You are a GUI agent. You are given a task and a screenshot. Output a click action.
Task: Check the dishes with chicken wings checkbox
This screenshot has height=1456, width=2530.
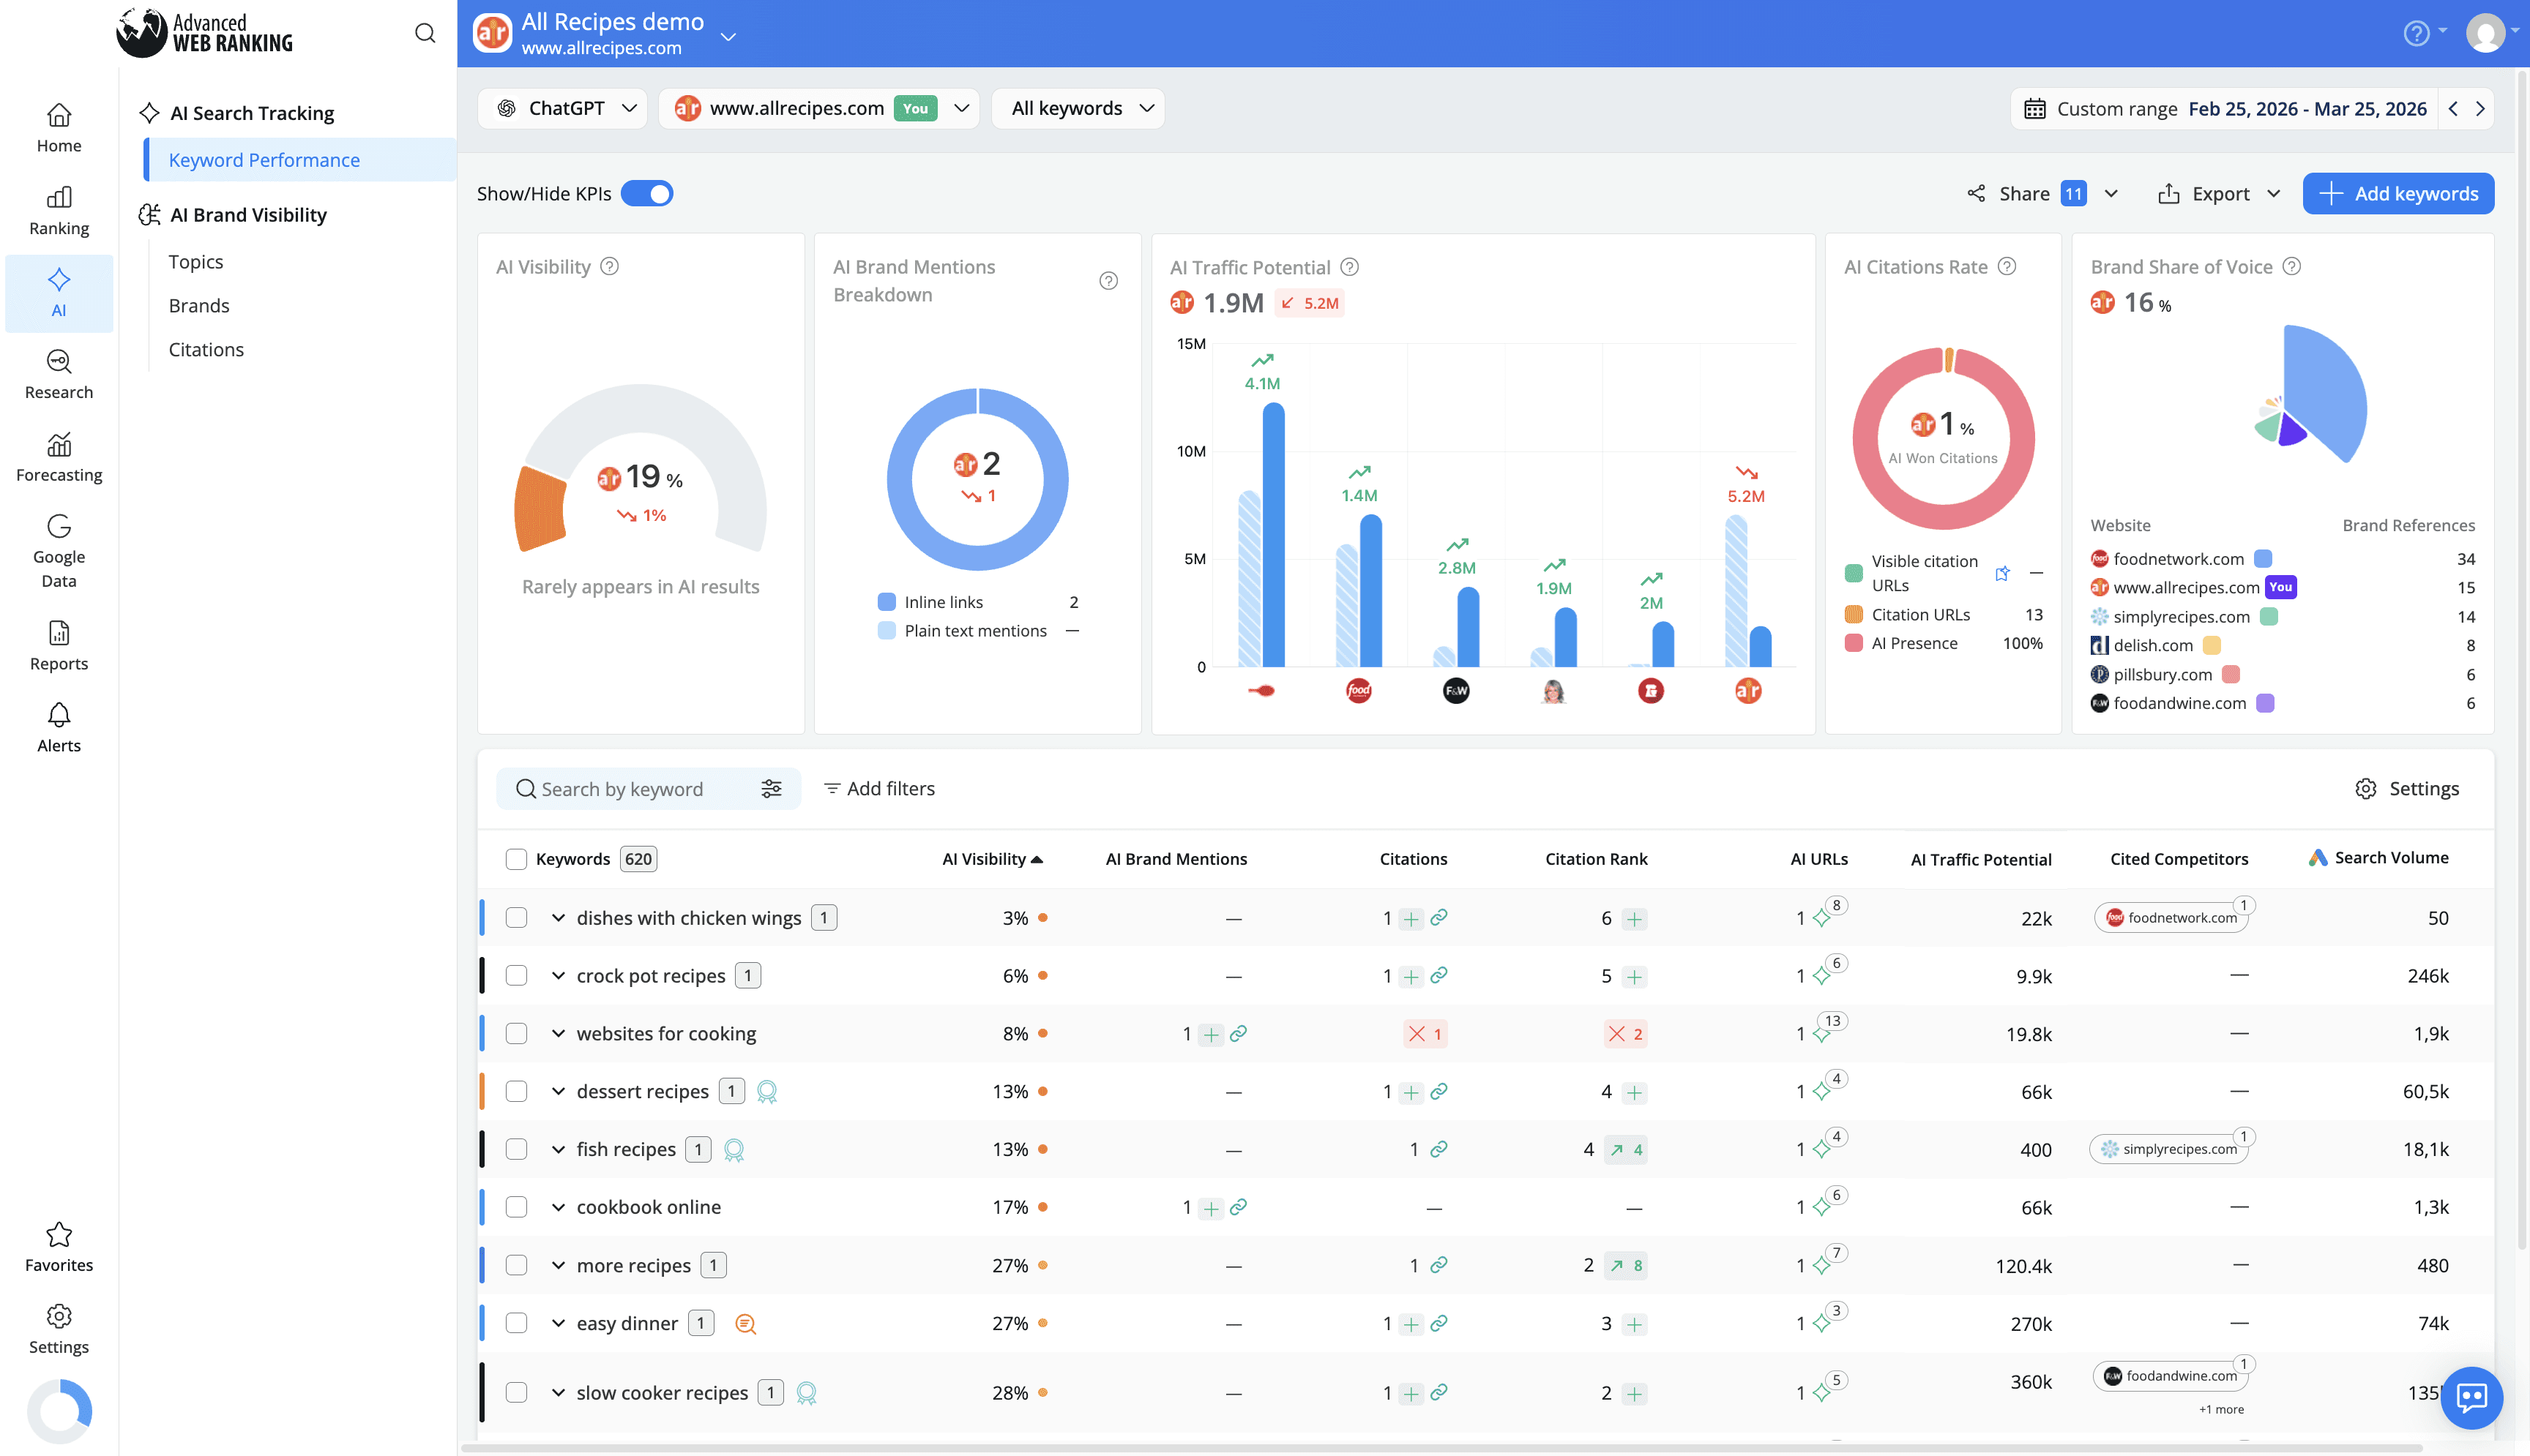pyautogui.click(x=516, y=917)
